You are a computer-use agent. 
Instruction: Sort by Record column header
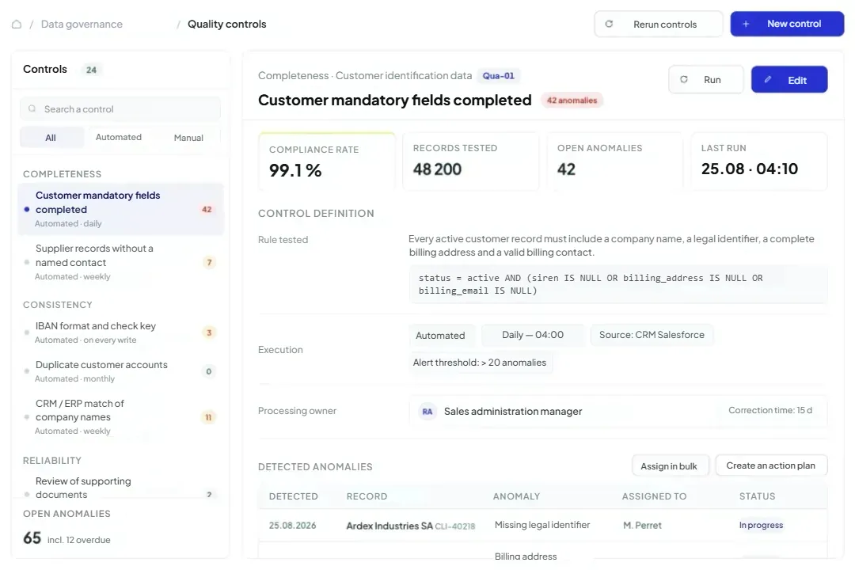[367, 496]
